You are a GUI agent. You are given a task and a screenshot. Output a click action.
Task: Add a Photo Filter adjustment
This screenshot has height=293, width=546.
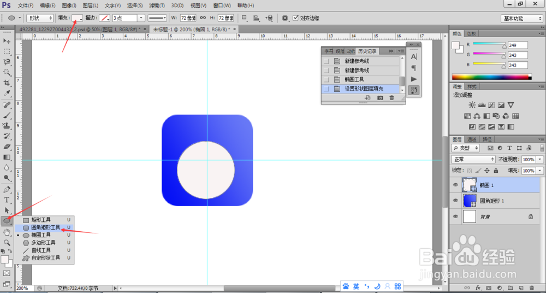coord(496,116)
